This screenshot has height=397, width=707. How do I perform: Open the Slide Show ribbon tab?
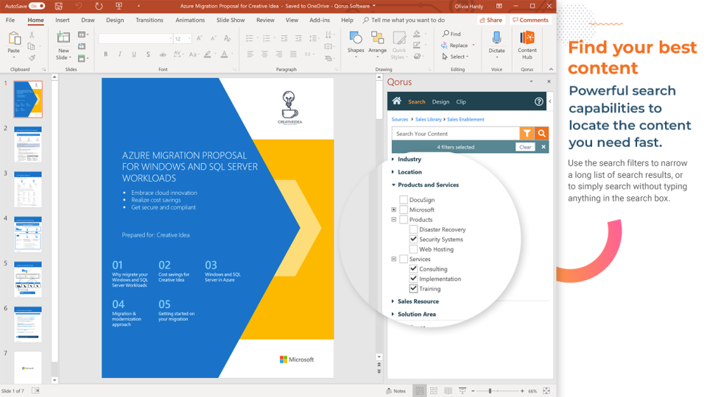pos(231,20)
